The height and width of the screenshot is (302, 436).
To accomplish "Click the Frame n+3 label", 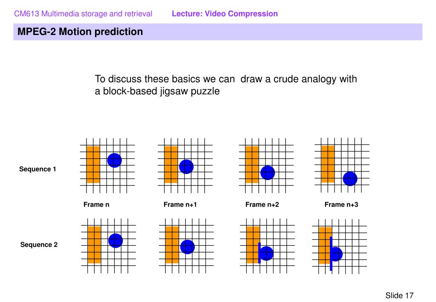I will 341,205.
